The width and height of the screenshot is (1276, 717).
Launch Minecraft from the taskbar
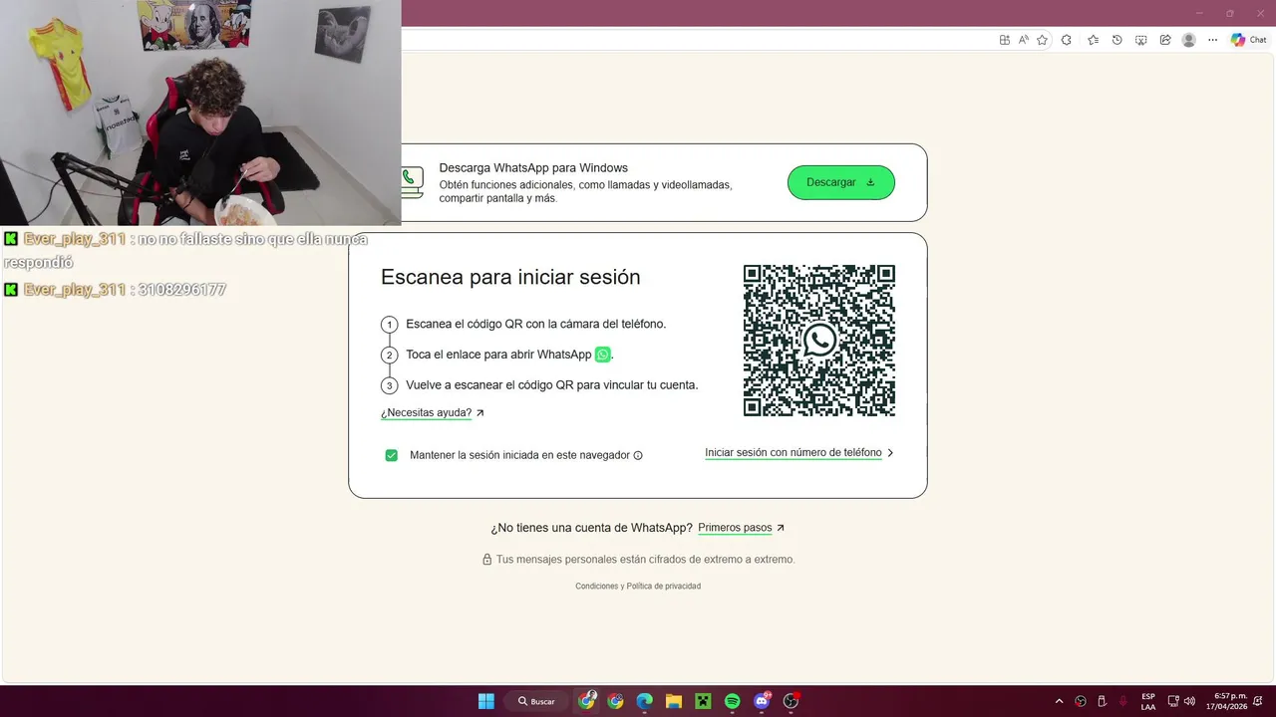(703, 701)
